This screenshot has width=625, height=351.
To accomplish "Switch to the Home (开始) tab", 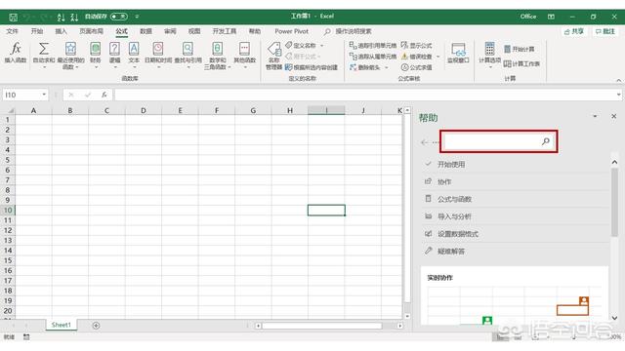I will (x=37, y=31).
